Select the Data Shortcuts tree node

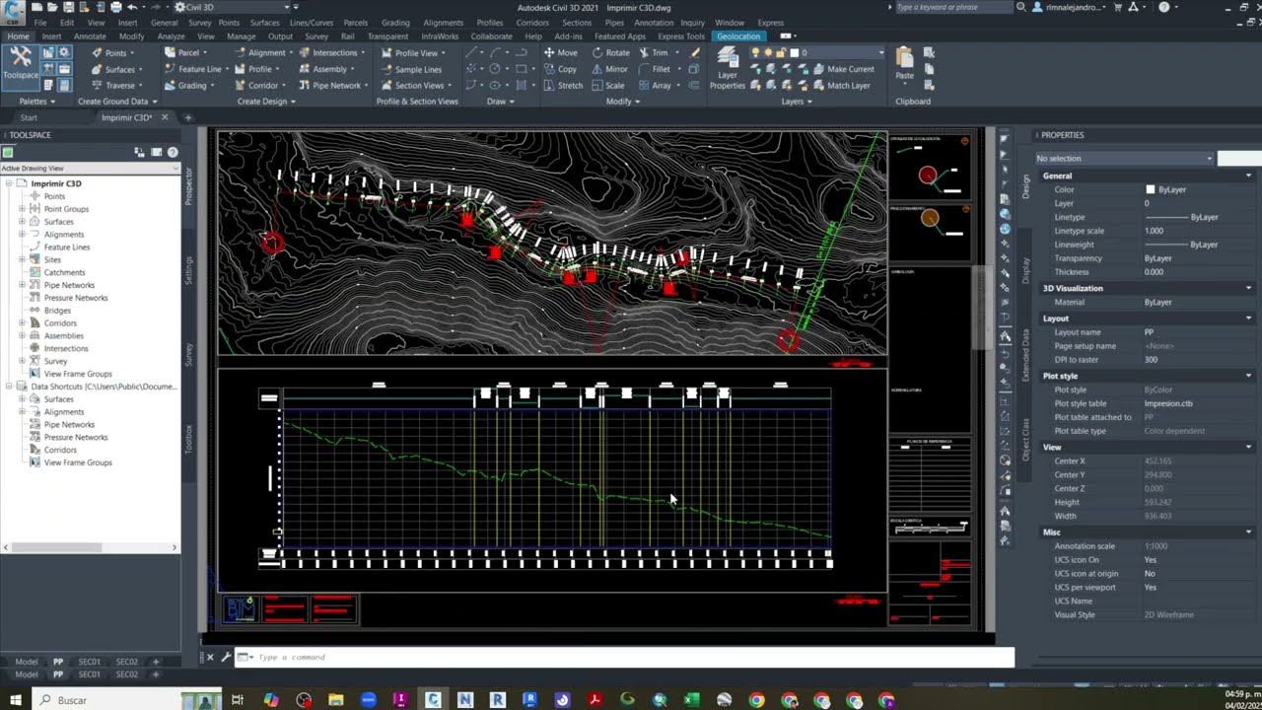tap(104, 387)
